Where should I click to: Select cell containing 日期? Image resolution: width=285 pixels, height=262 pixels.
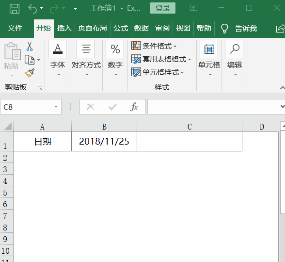click(42, 141)
